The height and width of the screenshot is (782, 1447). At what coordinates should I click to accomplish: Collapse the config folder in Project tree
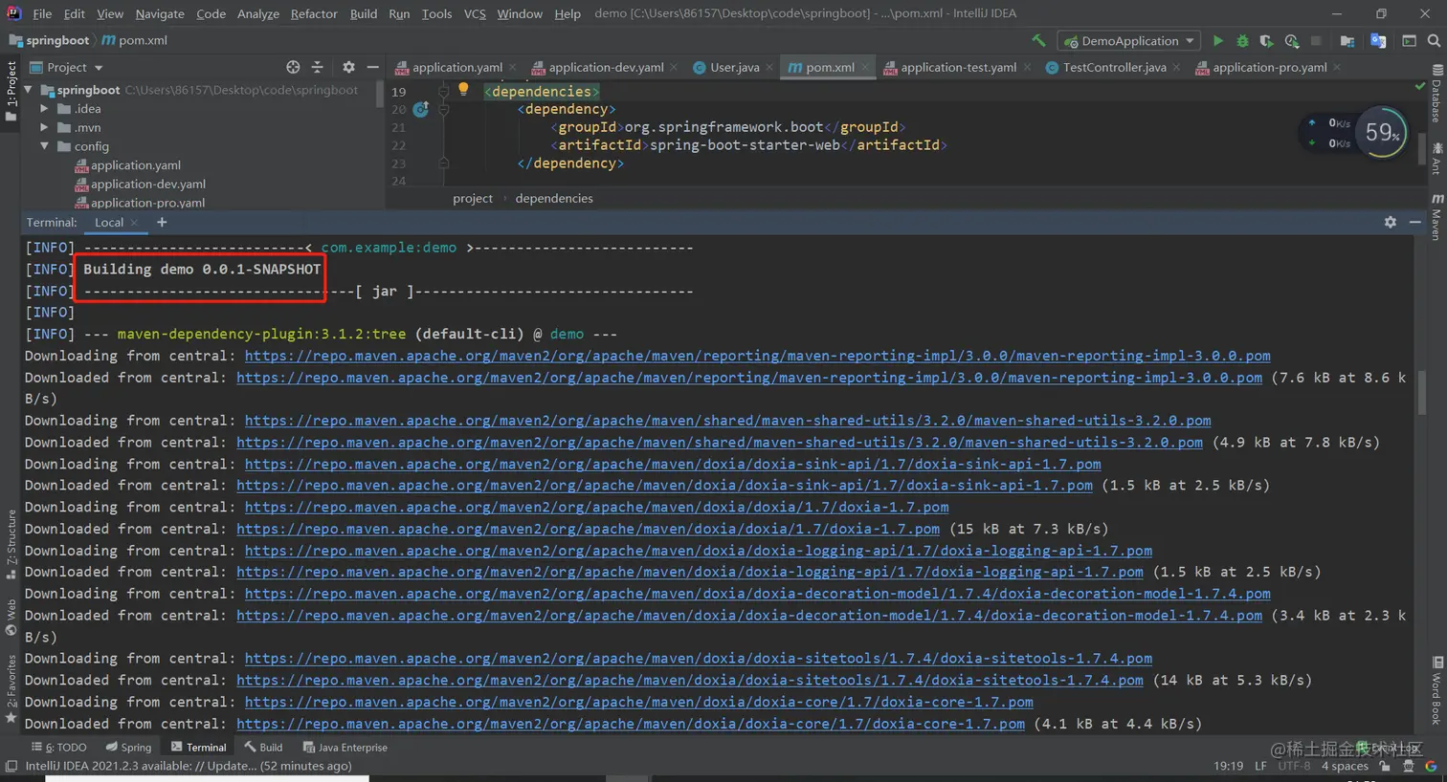pos(44,145)
